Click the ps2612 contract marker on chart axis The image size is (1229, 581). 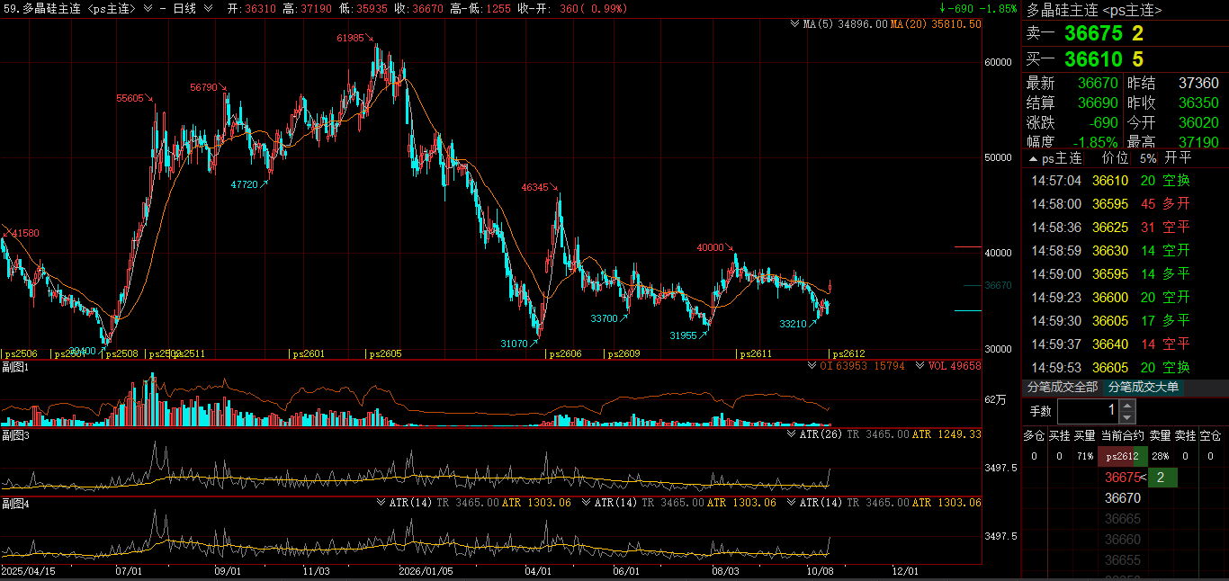[849, 353]
